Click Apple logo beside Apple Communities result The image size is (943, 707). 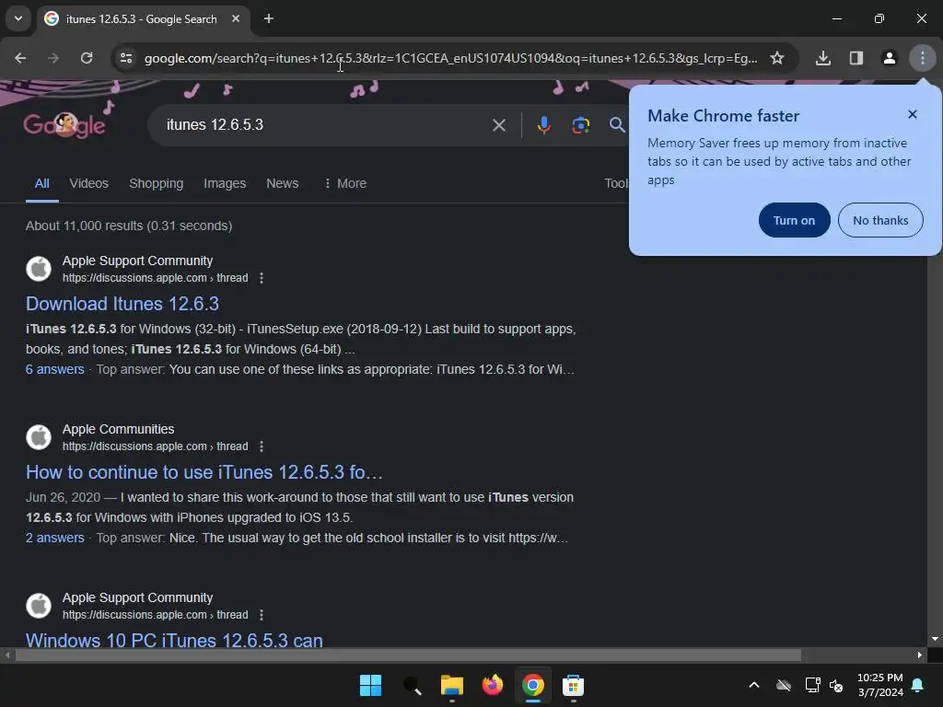(x=39, y=437)
